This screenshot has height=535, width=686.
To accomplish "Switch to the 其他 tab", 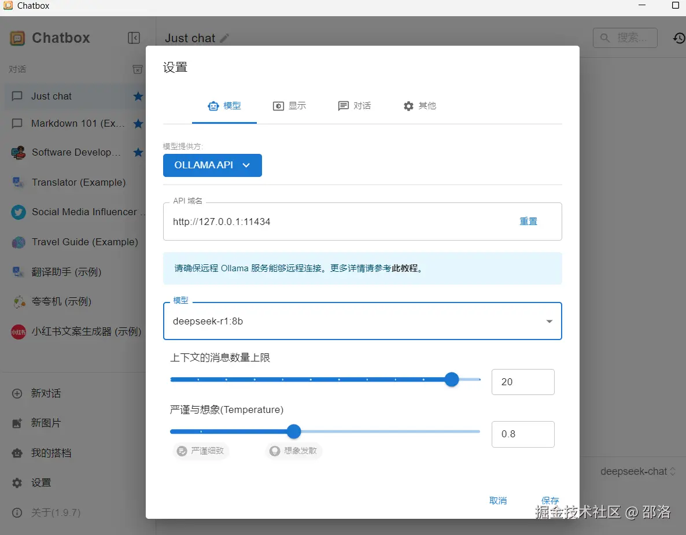I will point(419,106).
